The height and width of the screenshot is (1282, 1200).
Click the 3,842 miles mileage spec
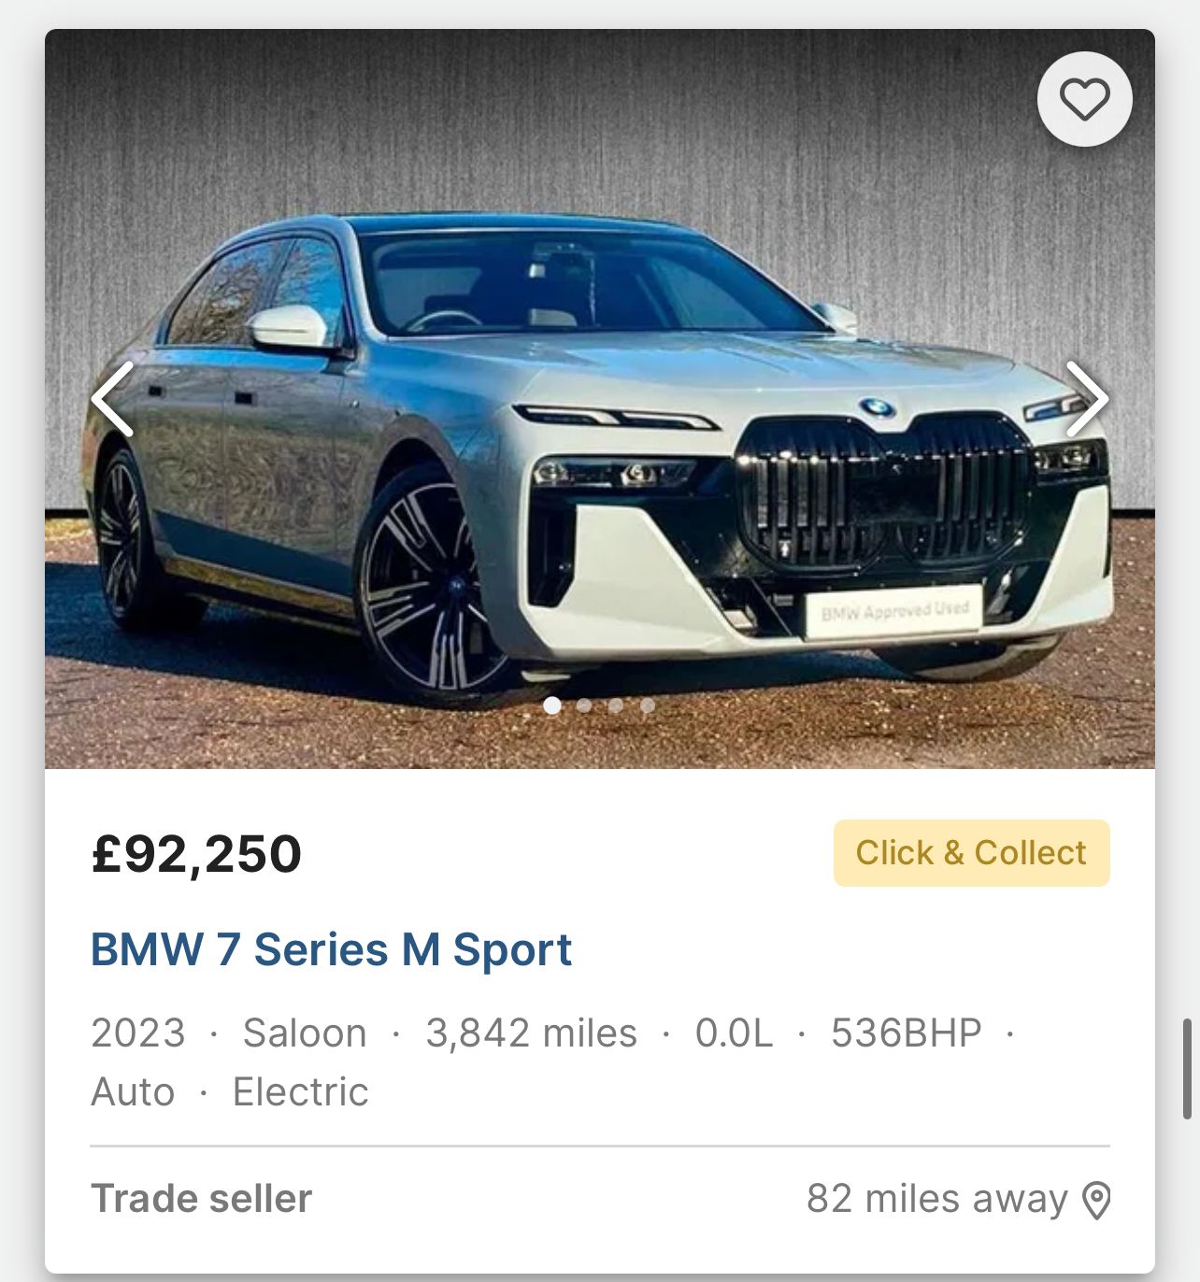click(x=531, y=1033)
